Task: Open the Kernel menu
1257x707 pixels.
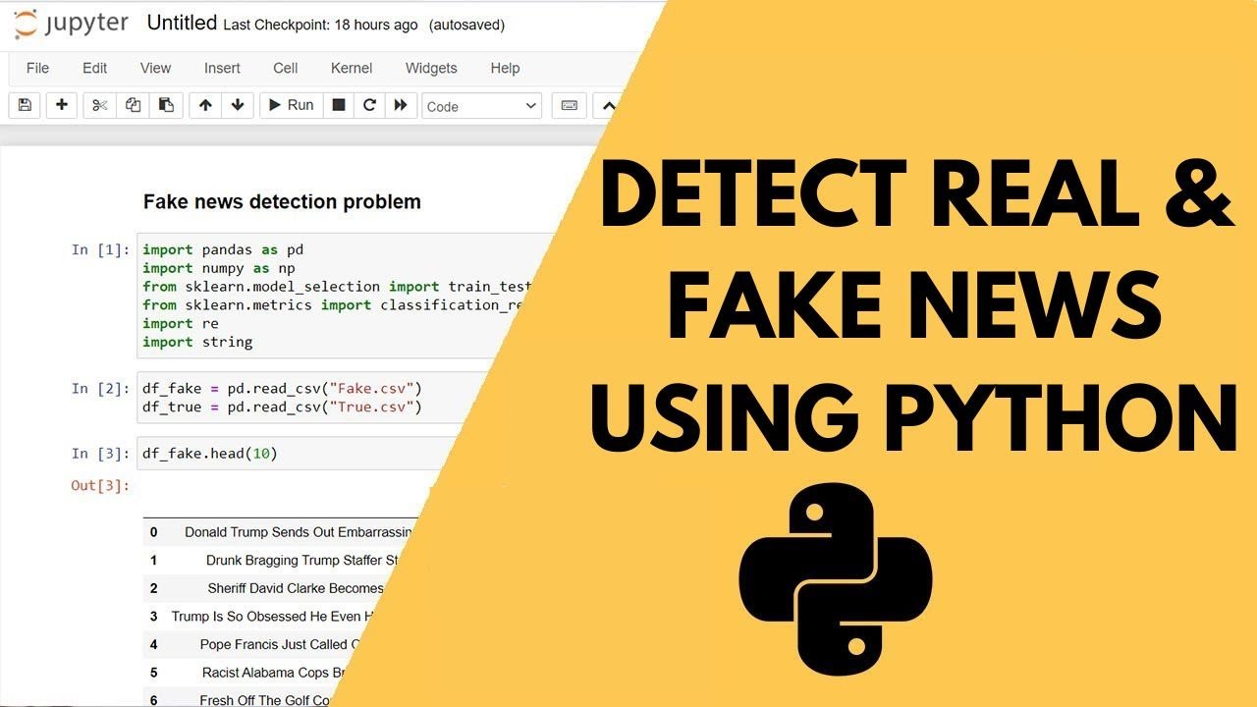Action: point(352,68)
